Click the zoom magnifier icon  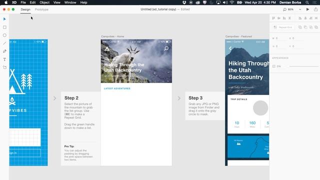pyautogui.click(x=284, y=9)
